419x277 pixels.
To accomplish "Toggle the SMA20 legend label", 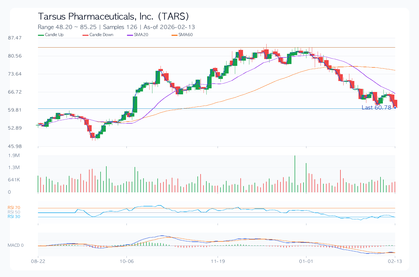I will (x=141, y=35).
